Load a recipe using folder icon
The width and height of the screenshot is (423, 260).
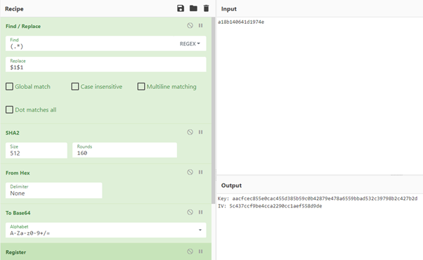(x=193, y=8)
